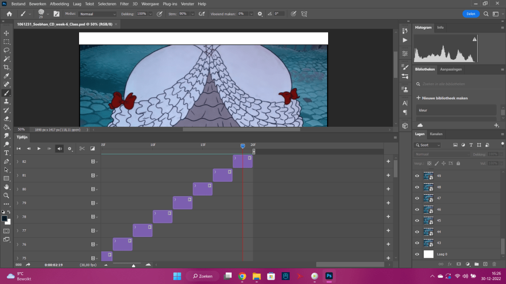Select the Zoom tool in toolbar
Image resolution: width=506 pixels, height=284 pixels.
(6, 195)
